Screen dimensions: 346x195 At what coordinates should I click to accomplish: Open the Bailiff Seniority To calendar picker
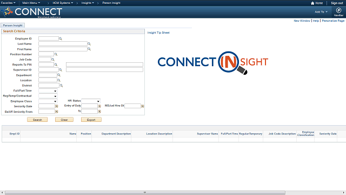click(x=99, y=112)
